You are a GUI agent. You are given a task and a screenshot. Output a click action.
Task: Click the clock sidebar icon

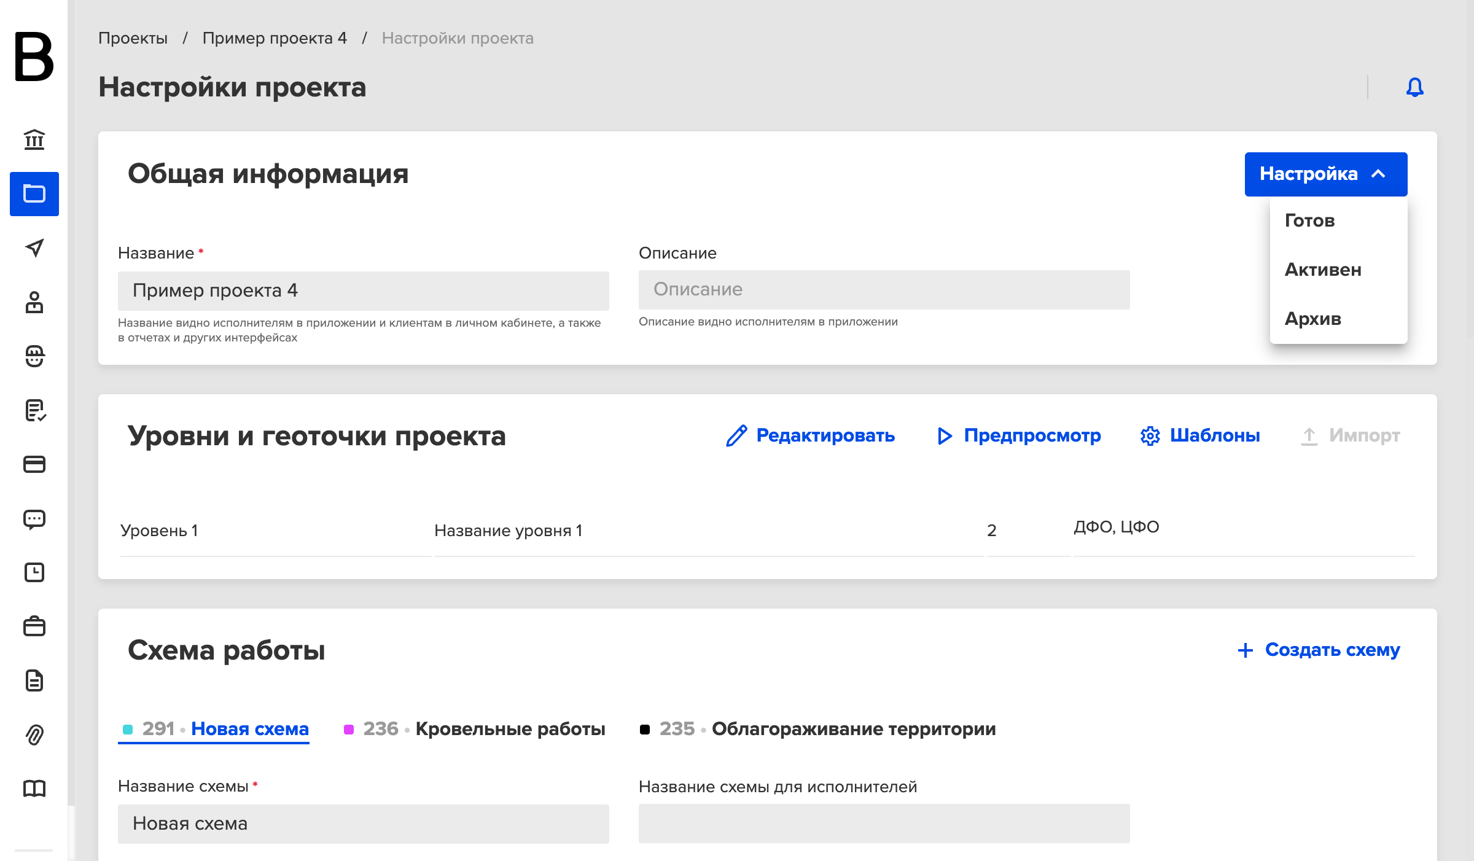point(34,572)
